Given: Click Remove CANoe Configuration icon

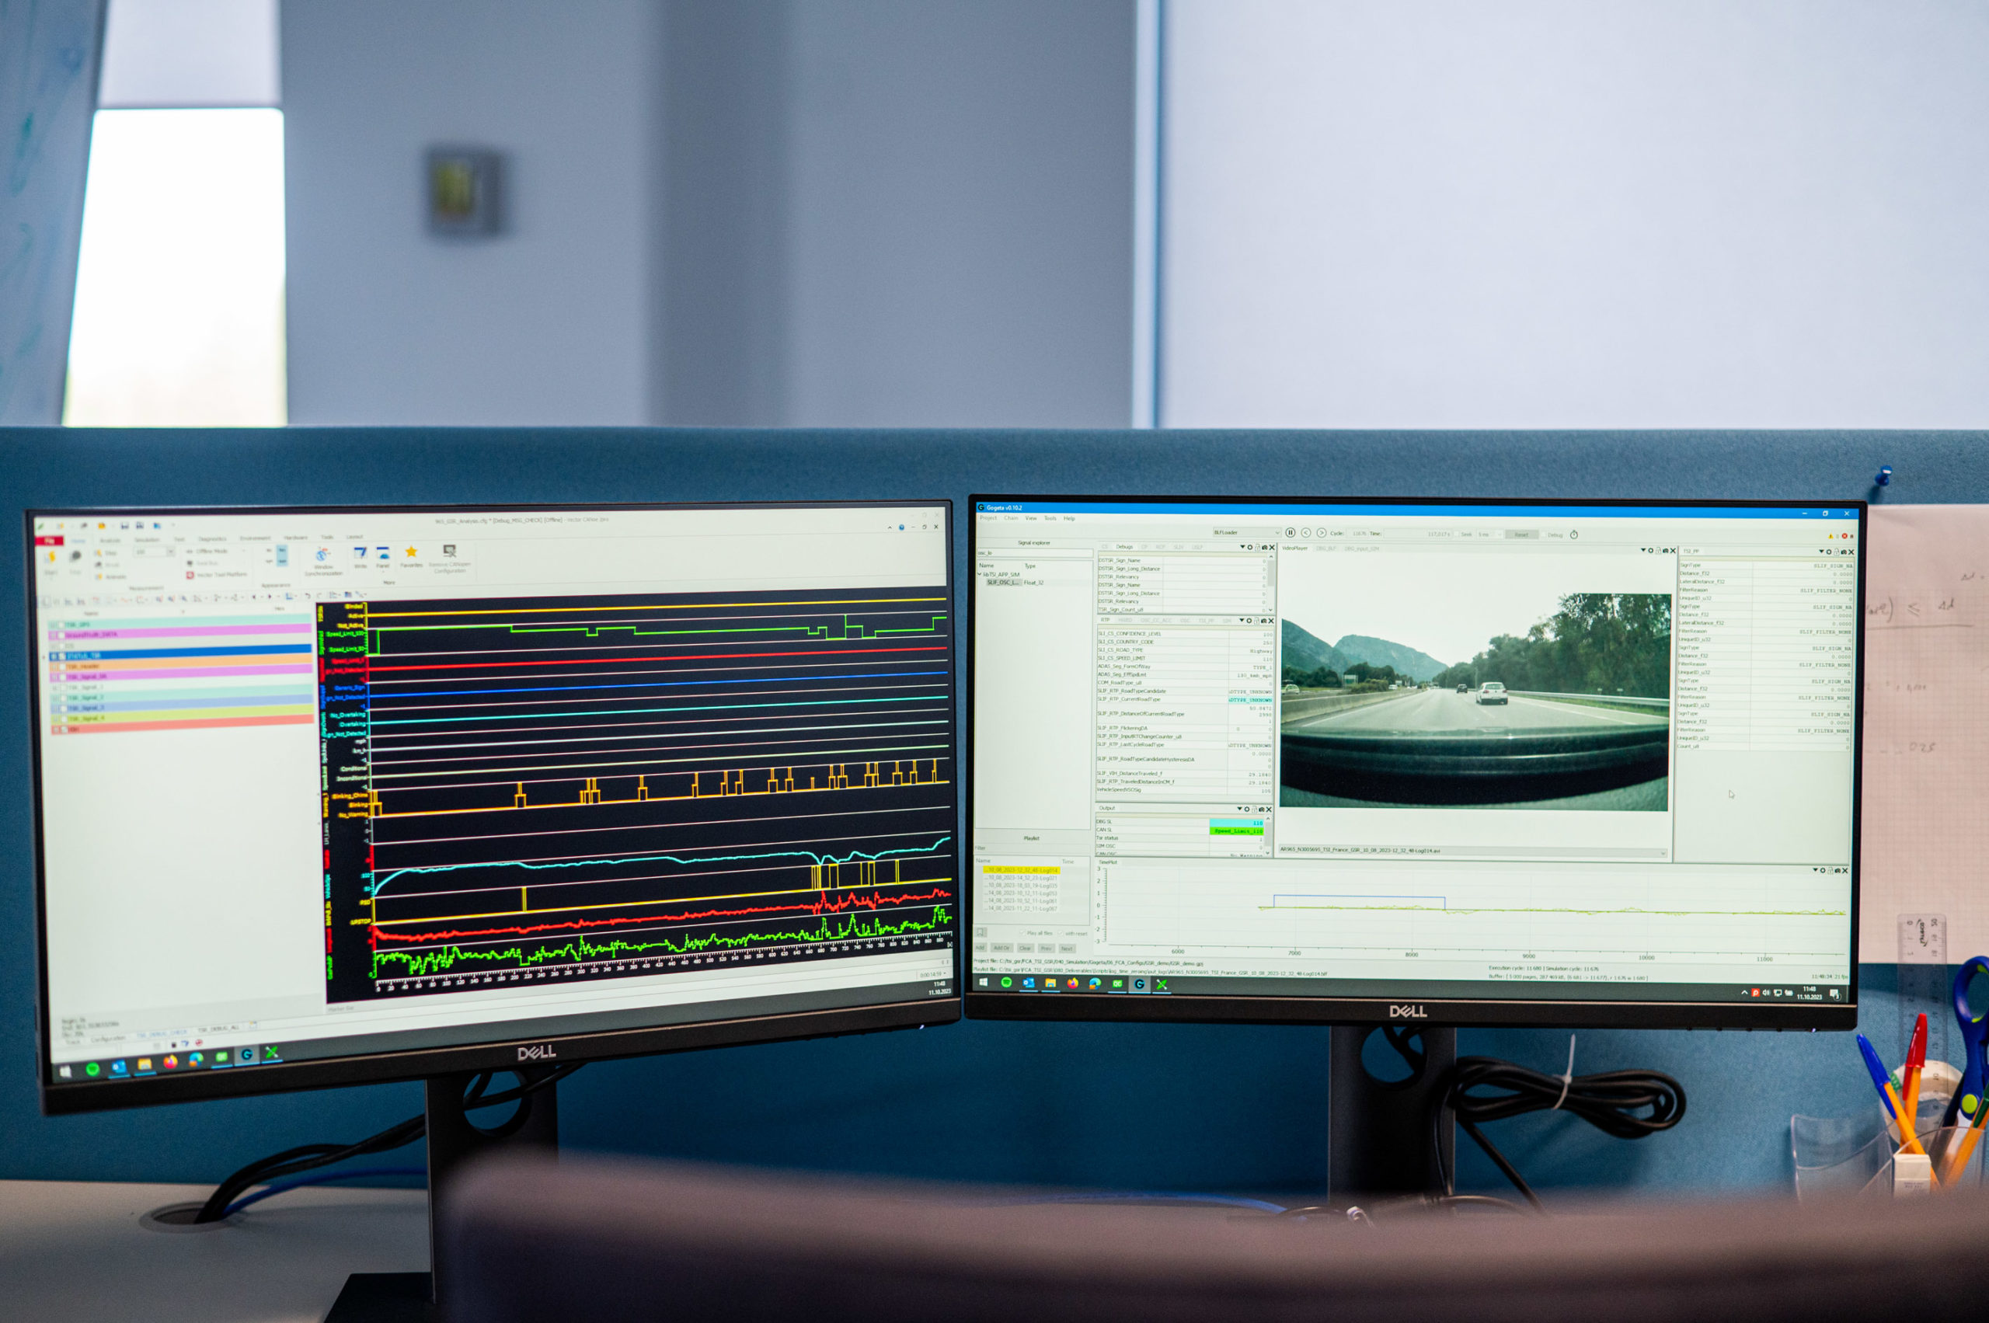Looking at the screenshot, I should click(451, 559).
